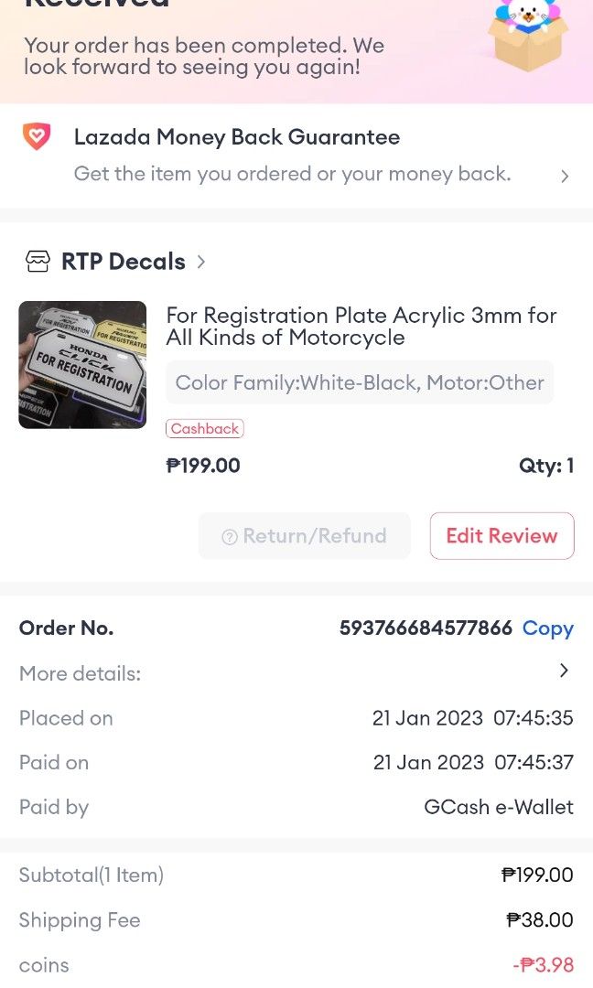Select the RTP Decals store name

pos(123,261)
